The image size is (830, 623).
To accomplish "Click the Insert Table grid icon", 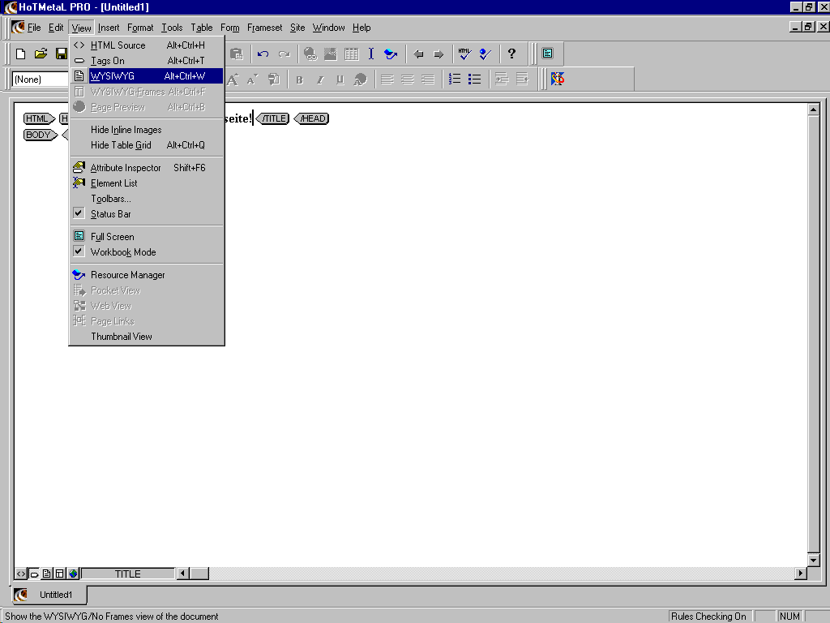I will (351, 54).
